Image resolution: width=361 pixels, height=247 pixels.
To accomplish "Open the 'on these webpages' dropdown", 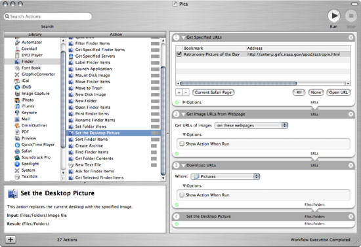I will 251,125.
